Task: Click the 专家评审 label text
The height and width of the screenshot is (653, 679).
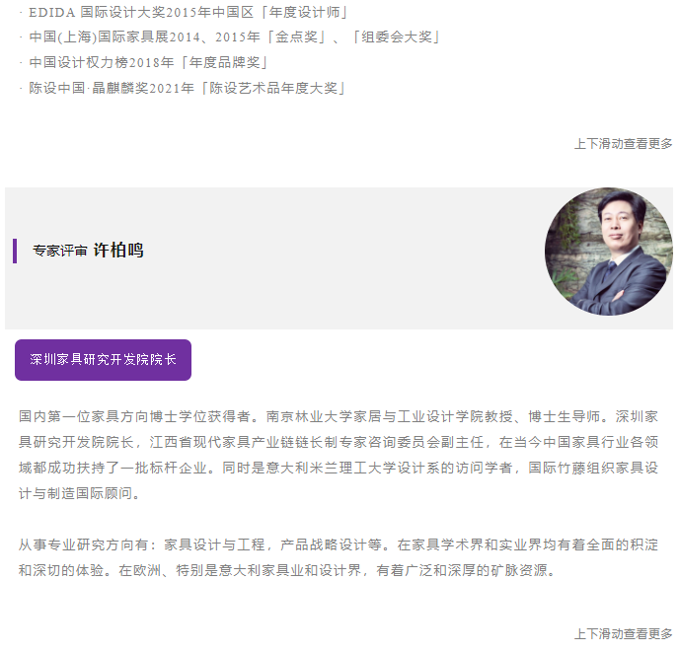Action: tap(60, 251)
